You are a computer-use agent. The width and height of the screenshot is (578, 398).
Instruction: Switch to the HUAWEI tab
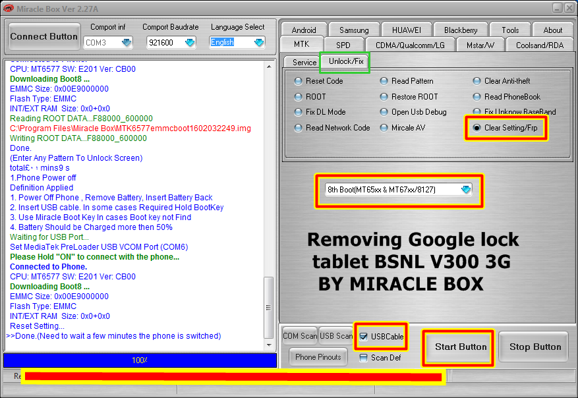406,30
